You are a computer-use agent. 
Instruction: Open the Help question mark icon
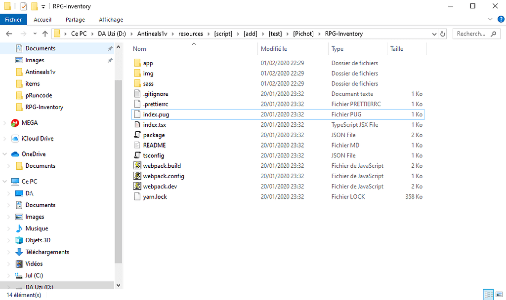(499, 19)
